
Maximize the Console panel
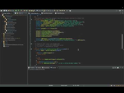coord(123,68)
